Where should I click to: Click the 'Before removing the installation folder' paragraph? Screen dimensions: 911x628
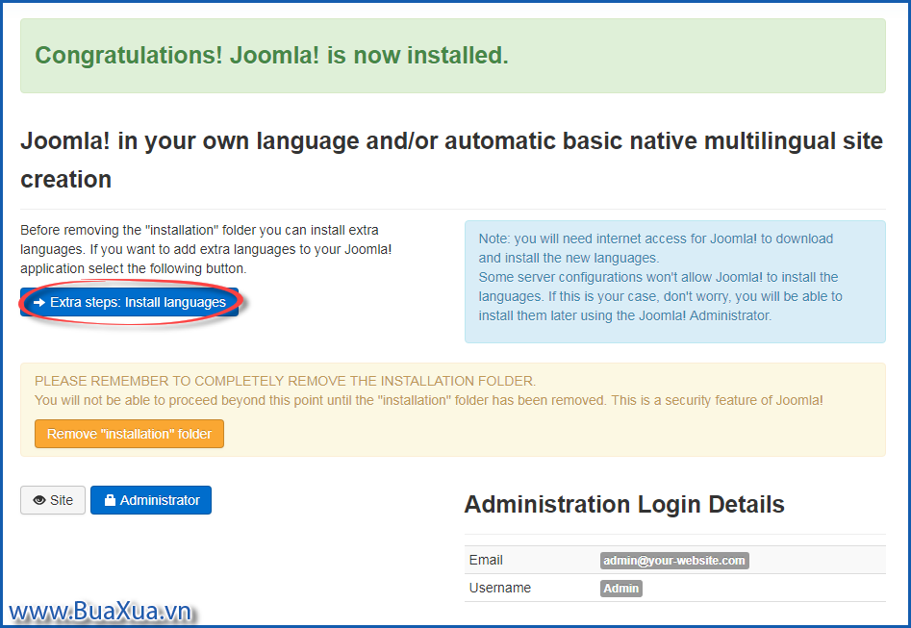(x=206, y=249)
